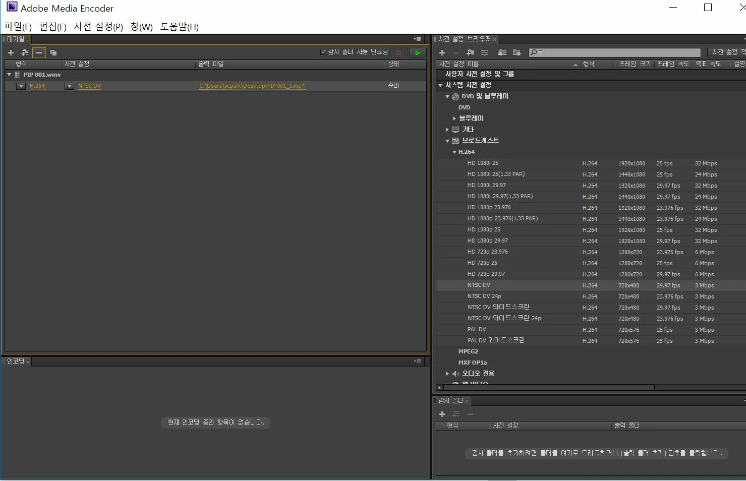Add a watch folder with plus icon
Image resolution: width=746 pixels, height=481 pixels.
[442, 414]
